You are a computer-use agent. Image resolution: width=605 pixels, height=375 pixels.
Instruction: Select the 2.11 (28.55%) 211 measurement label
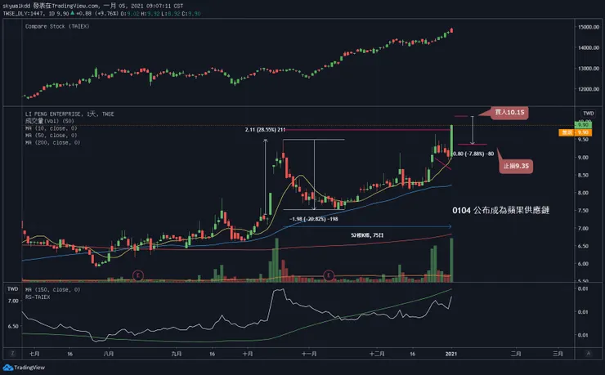coord(265,130)
